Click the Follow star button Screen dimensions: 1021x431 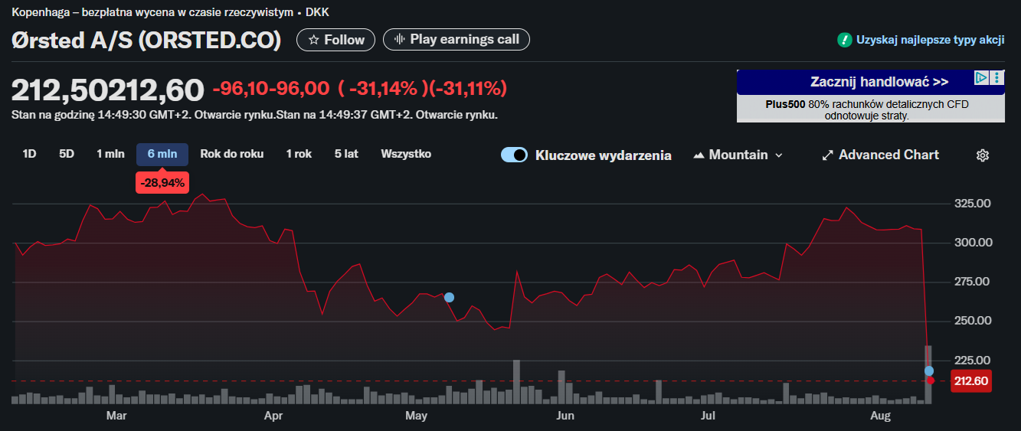tap(335, 40)
